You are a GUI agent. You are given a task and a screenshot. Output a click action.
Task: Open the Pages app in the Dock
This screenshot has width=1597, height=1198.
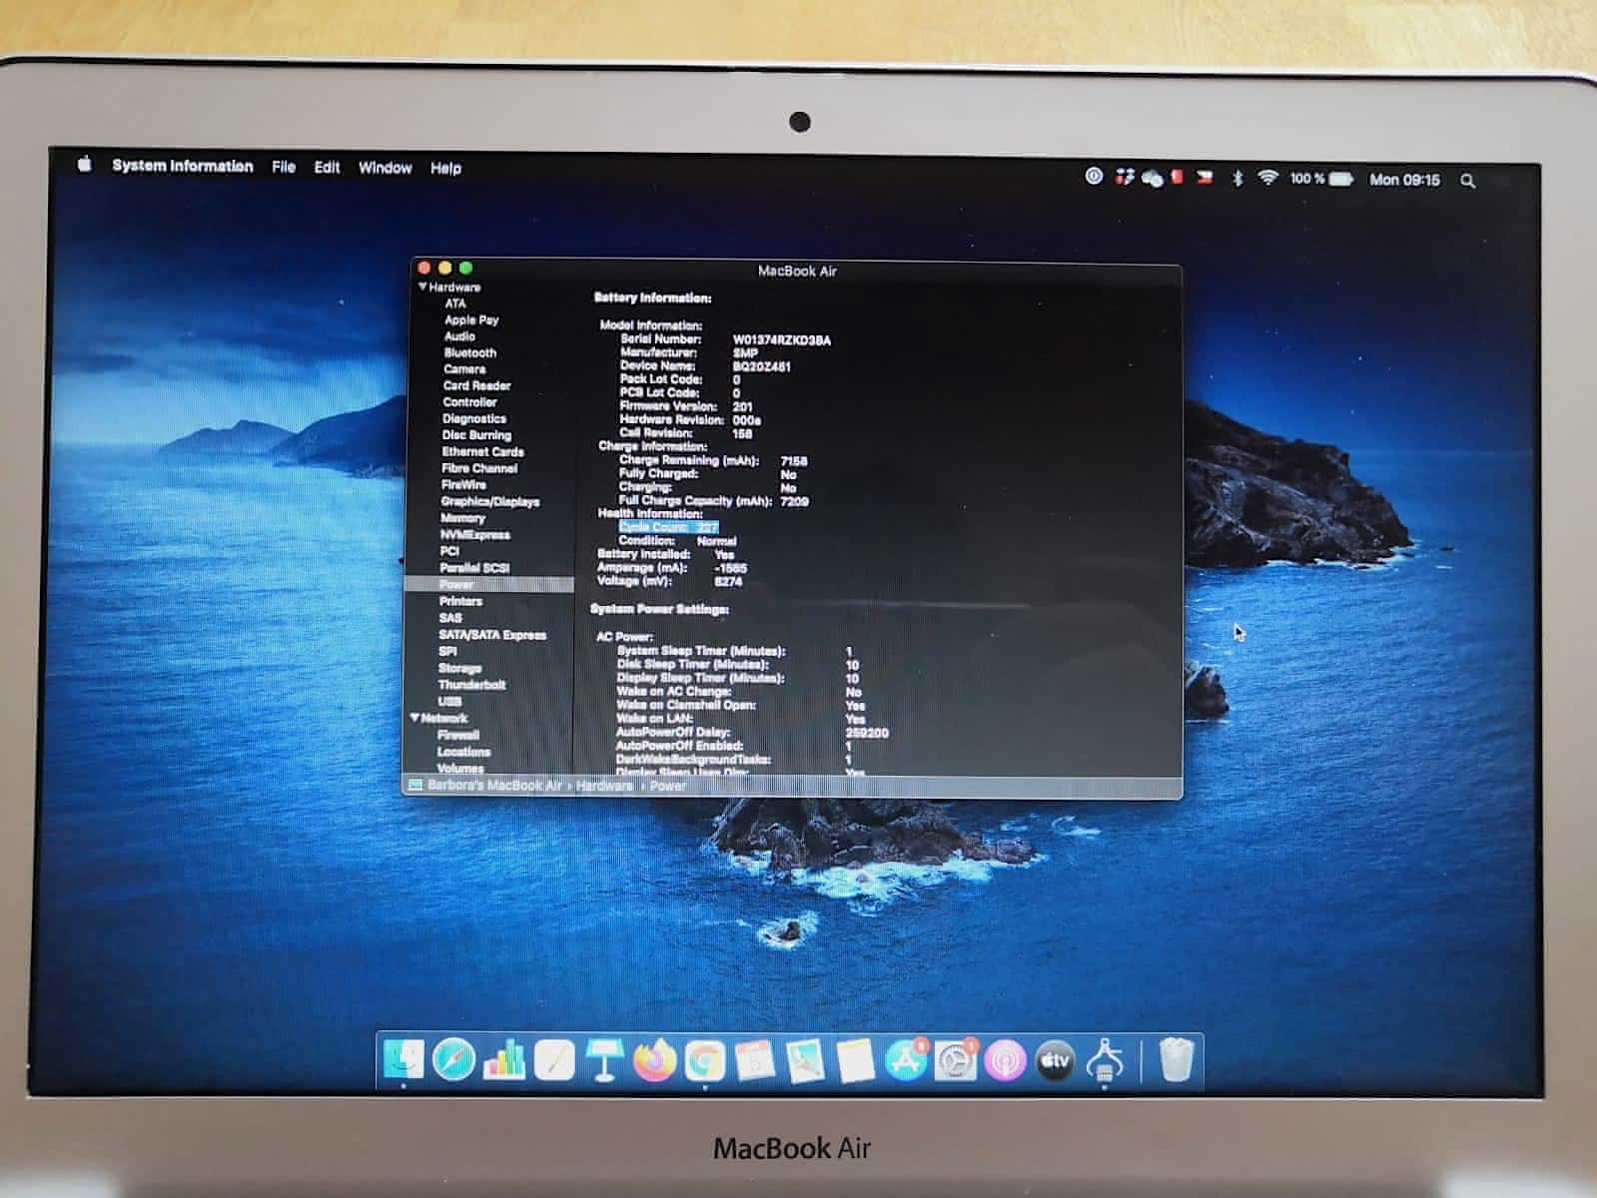(x=554, y=1060)
